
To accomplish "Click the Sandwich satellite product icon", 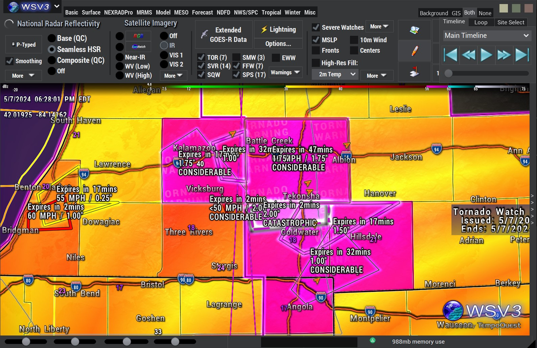I will (138, 47).
